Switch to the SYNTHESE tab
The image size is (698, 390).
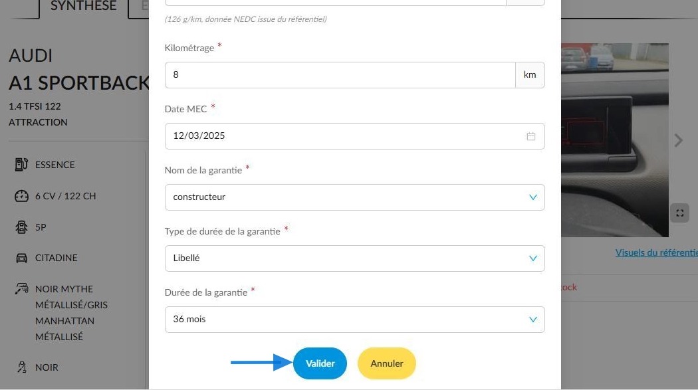click(83, 6)
